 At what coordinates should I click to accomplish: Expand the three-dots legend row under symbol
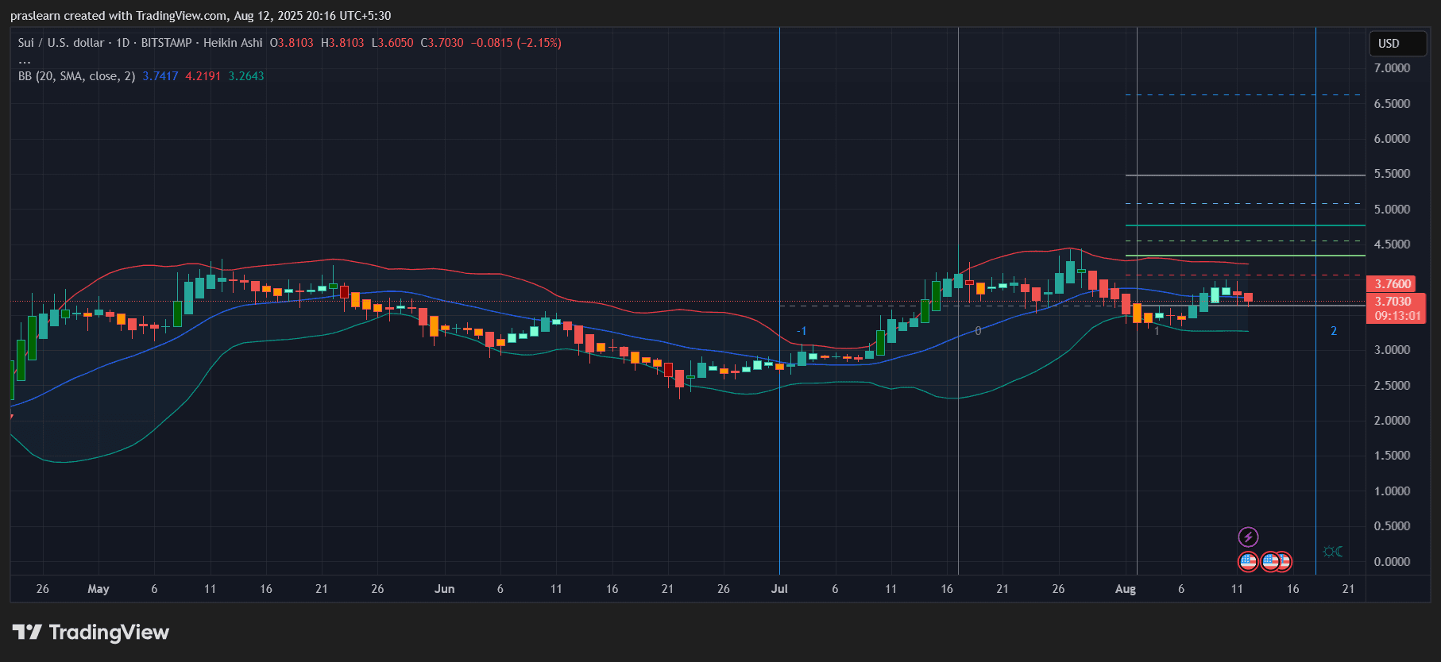pos(25,60)
